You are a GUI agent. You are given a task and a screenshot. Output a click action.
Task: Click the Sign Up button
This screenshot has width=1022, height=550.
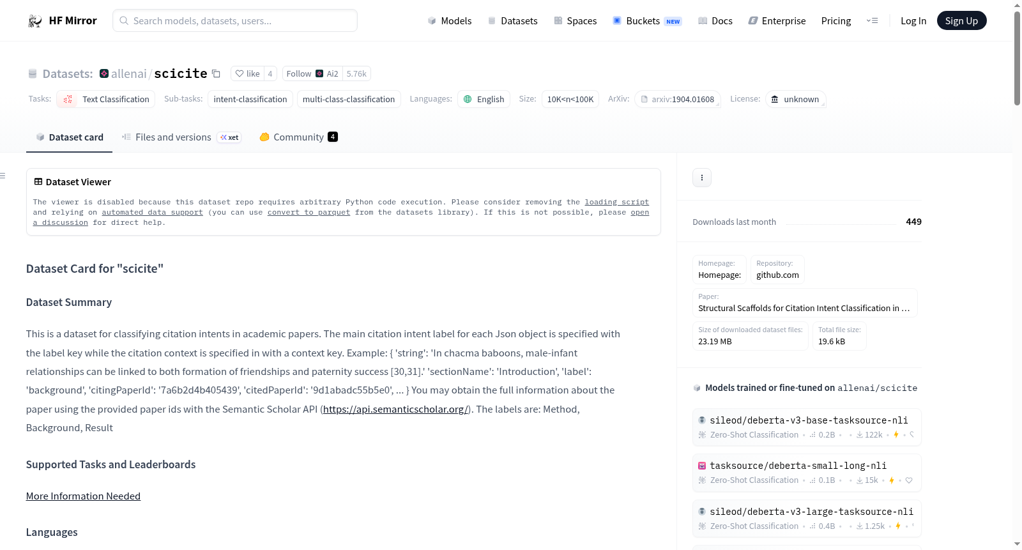(961, 20)
